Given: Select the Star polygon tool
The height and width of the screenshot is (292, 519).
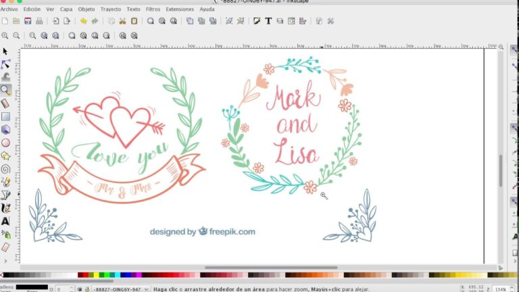Looking at the screenshot, I should [5, 156].
